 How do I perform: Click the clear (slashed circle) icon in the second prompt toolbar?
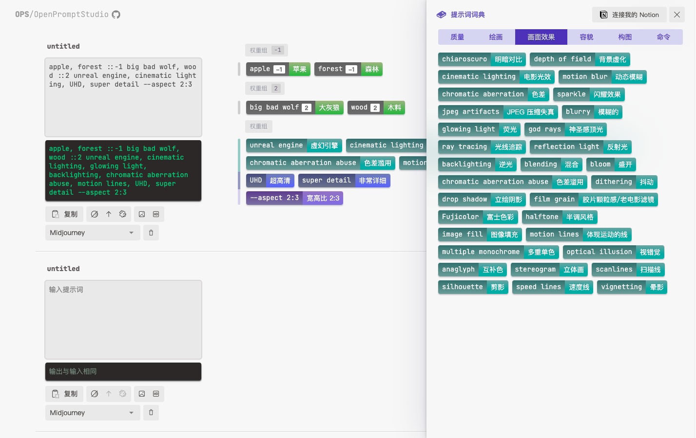(95, 394)
